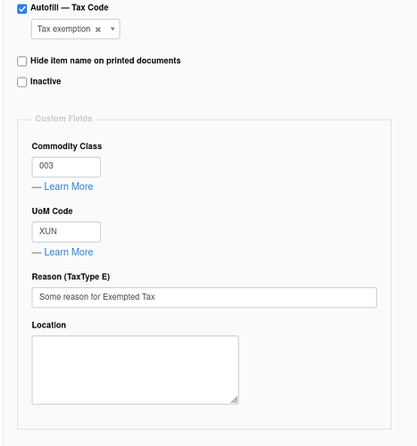This screenshot has width=417, height=446.
Task: Click the Custom Fields legend heading
Action: pyautogui.click(x=63, y=119)
